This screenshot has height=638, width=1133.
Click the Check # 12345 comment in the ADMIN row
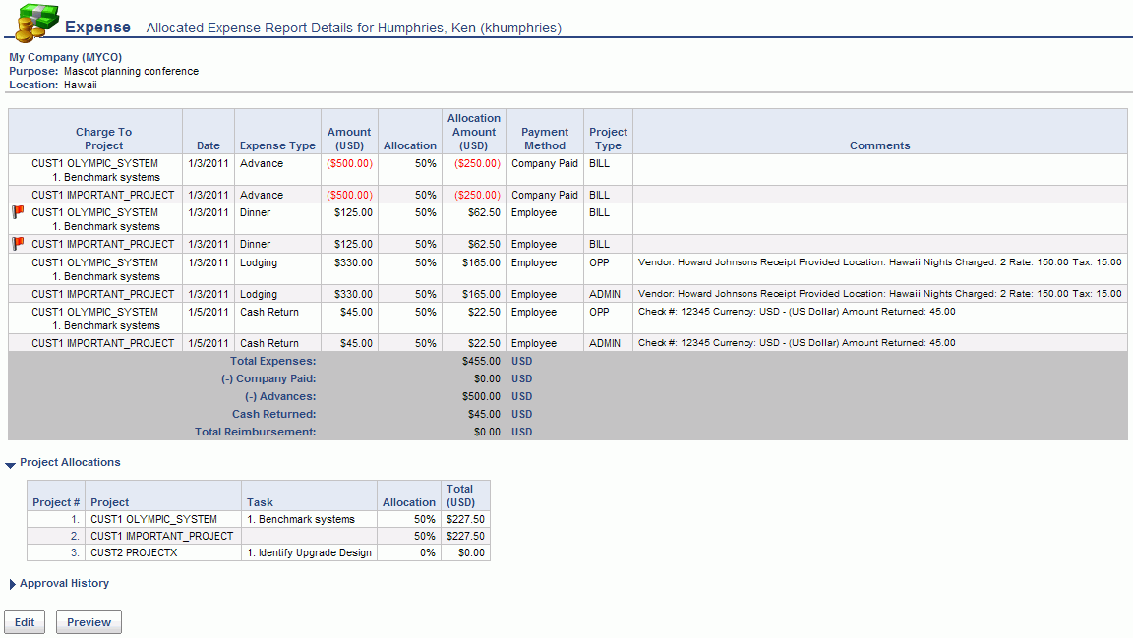pos(797,342)
